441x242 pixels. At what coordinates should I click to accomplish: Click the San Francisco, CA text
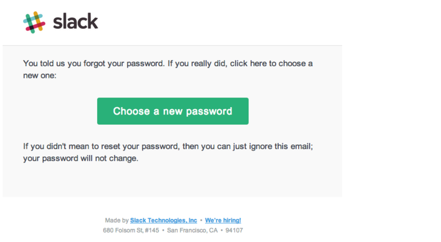click(192, 230)
